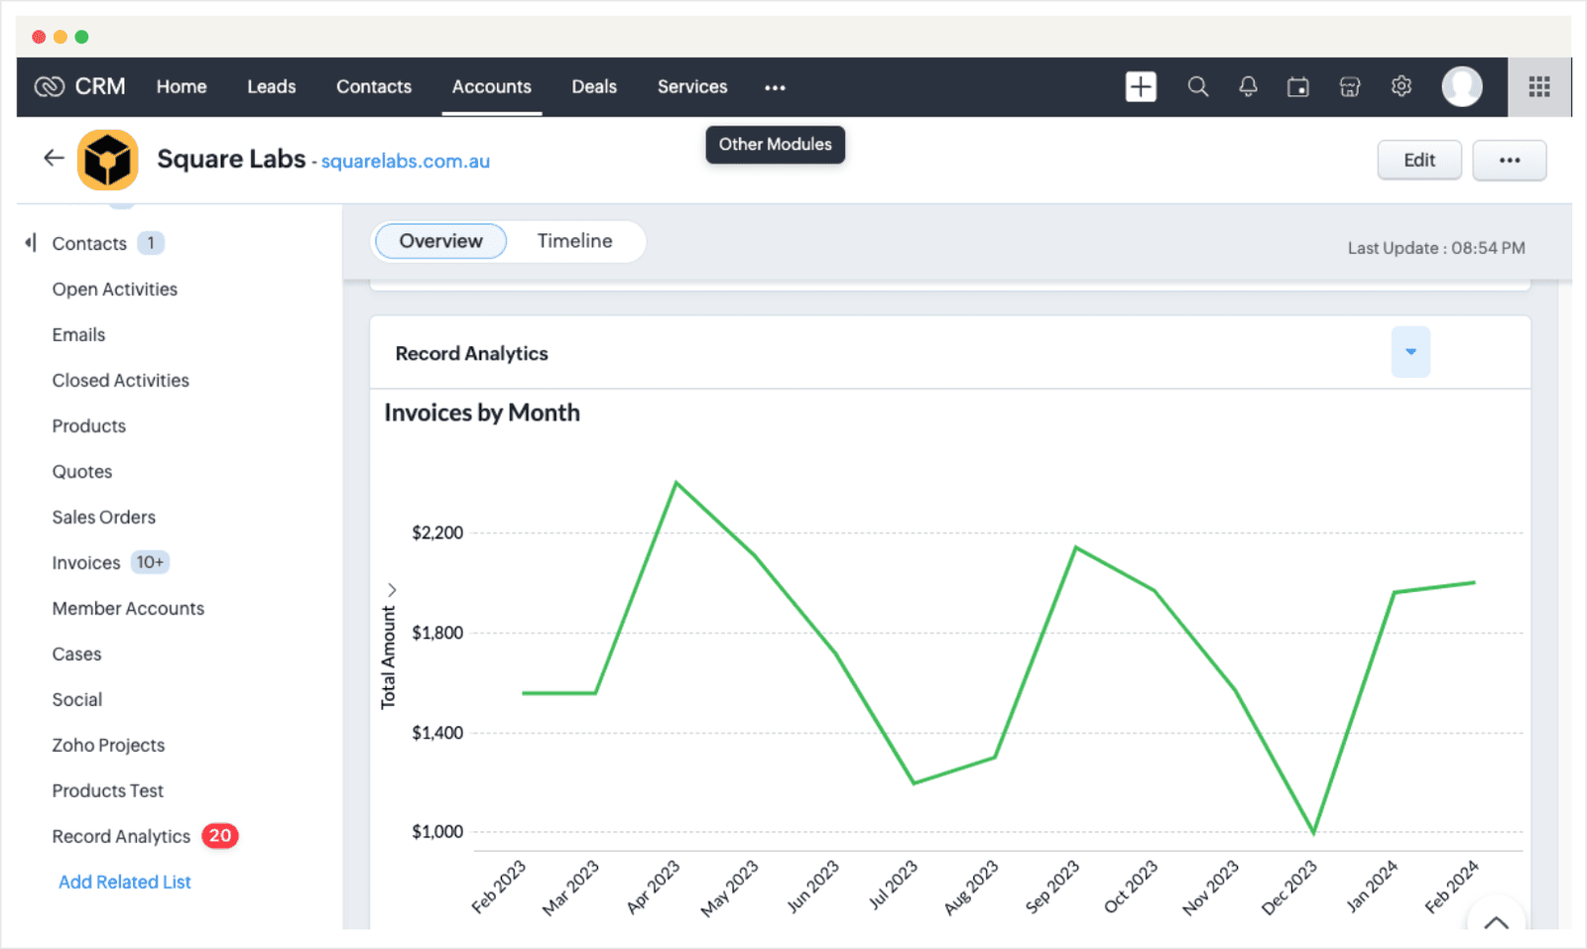This screenshot has width=1587, height=949.
Task: Open the search magnifier icon
Action: click(x=1198, y=87)
